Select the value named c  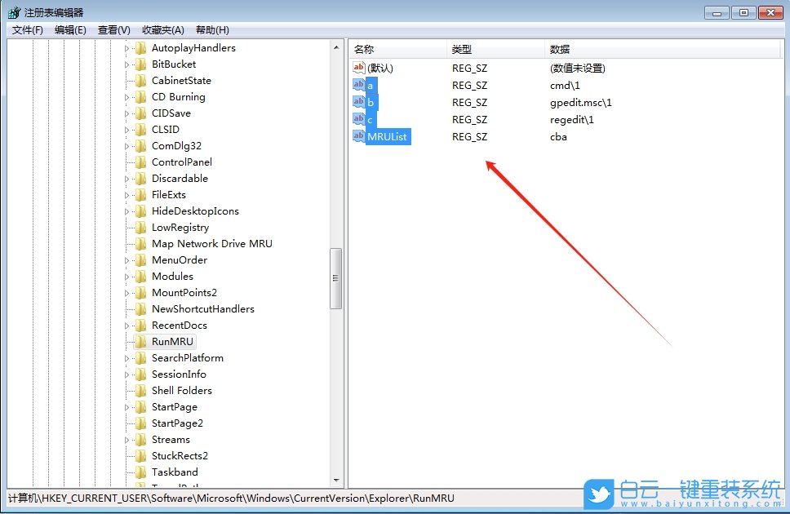[x=371, y=119]
